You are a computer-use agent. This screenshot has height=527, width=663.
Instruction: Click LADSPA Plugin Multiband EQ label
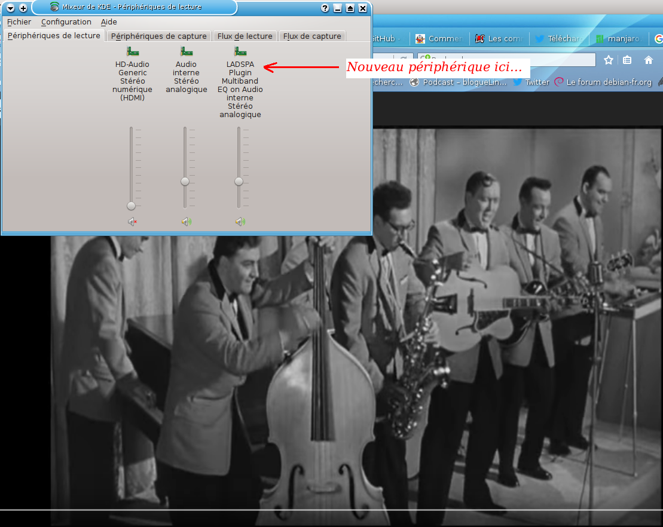coord(240,89)
